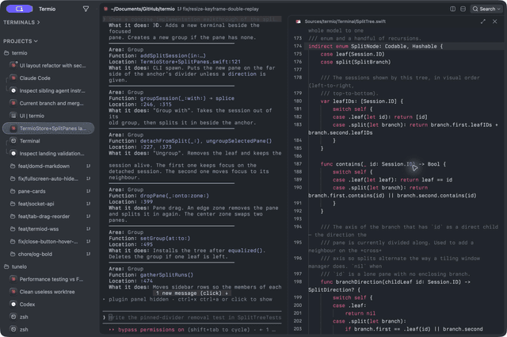Click the folder icon of feat/termiod-wss
507x337 pixels.
click(x=13, y=229)
